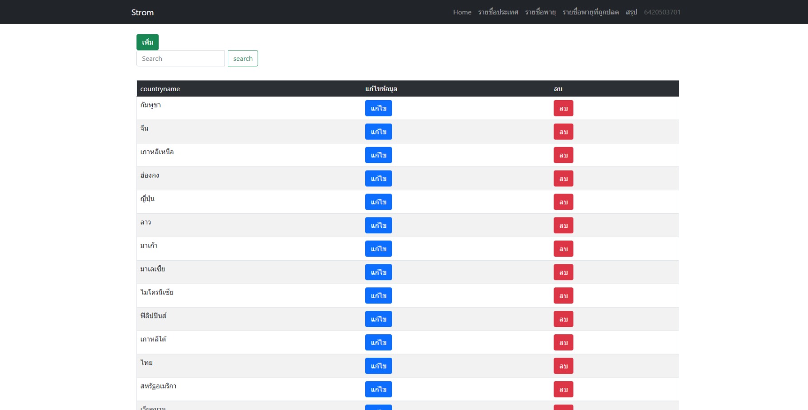Click the เพิ่ม button to add new country
808x410 pixels.
(147, 42)
